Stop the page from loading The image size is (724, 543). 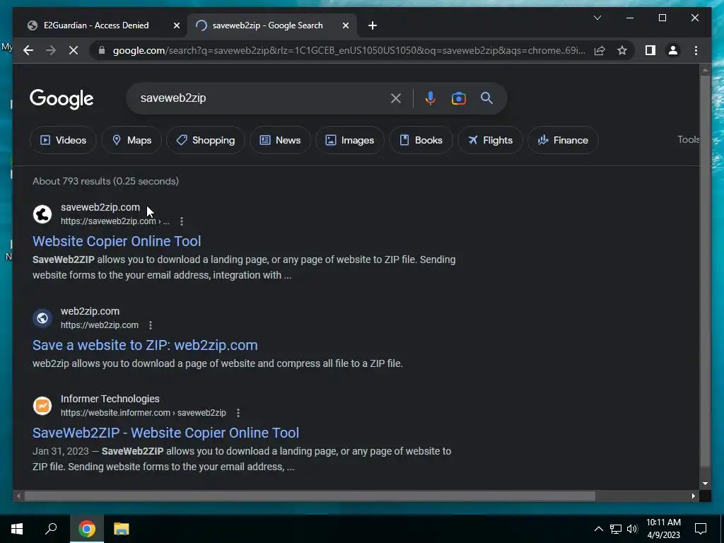(x=74, y=50)
